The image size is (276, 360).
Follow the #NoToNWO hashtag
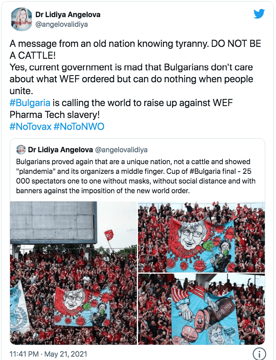(79, 127)
